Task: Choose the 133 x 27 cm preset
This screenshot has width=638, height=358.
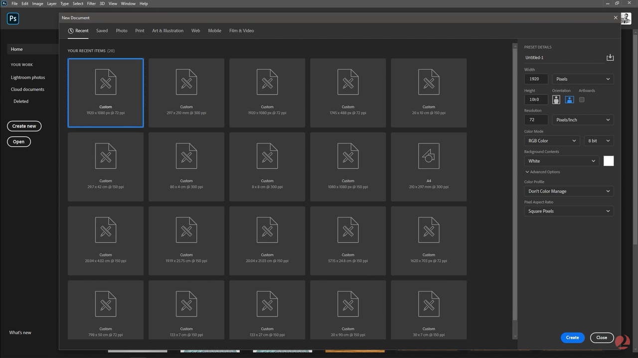Action: (267, 310)
